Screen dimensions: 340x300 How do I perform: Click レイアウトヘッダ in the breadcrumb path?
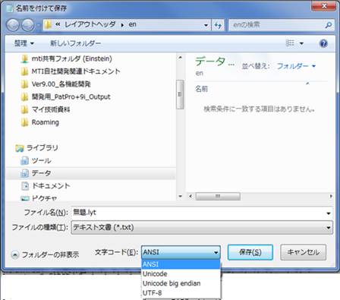90,24
